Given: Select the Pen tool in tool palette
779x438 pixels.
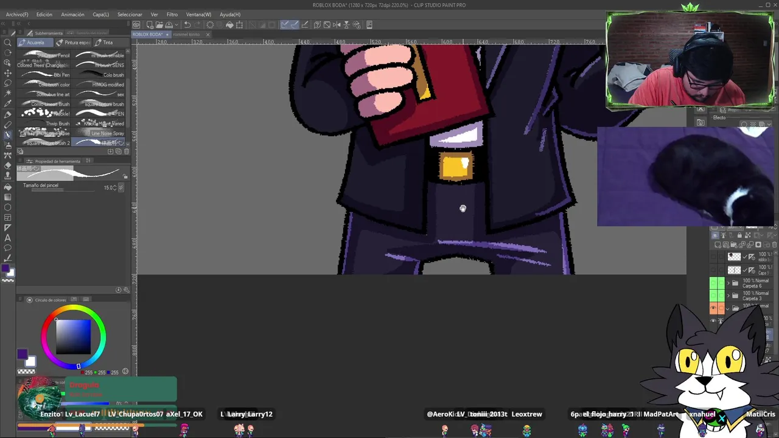Looking at the screenshot, I should (8, 114).
